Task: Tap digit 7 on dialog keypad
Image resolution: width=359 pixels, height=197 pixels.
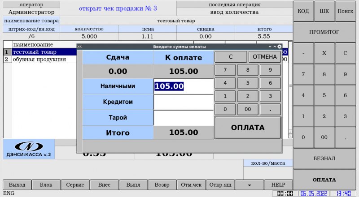Action: (225, 70)
